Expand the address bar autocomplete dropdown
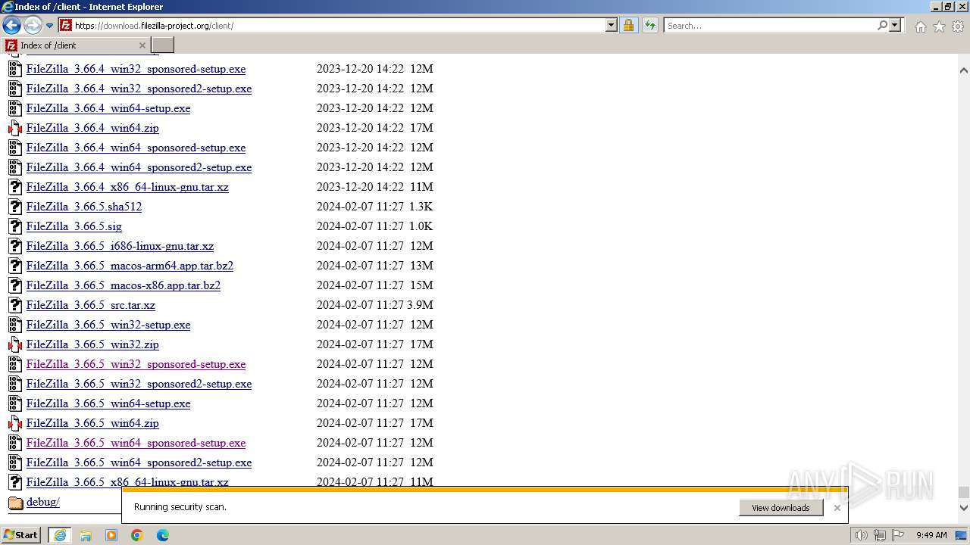This screenshot has height=545, width=970. click(612, 25)
